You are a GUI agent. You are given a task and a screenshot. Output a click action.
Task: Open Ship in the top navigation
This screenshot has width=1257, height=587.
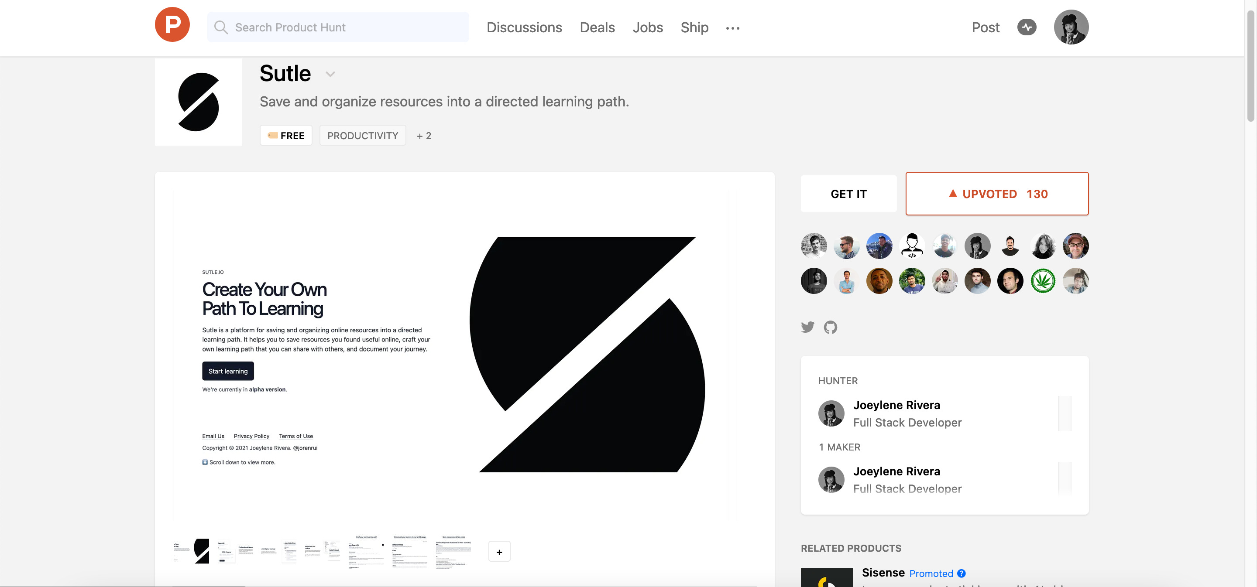pos(694,27)
